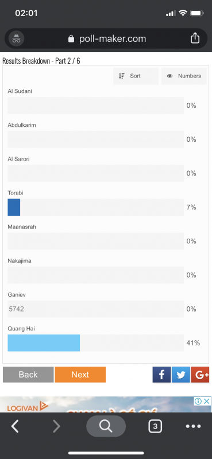Screen dimensions: 212x459
Task: Close the Logivan ad with X
Action: (207, 400)
